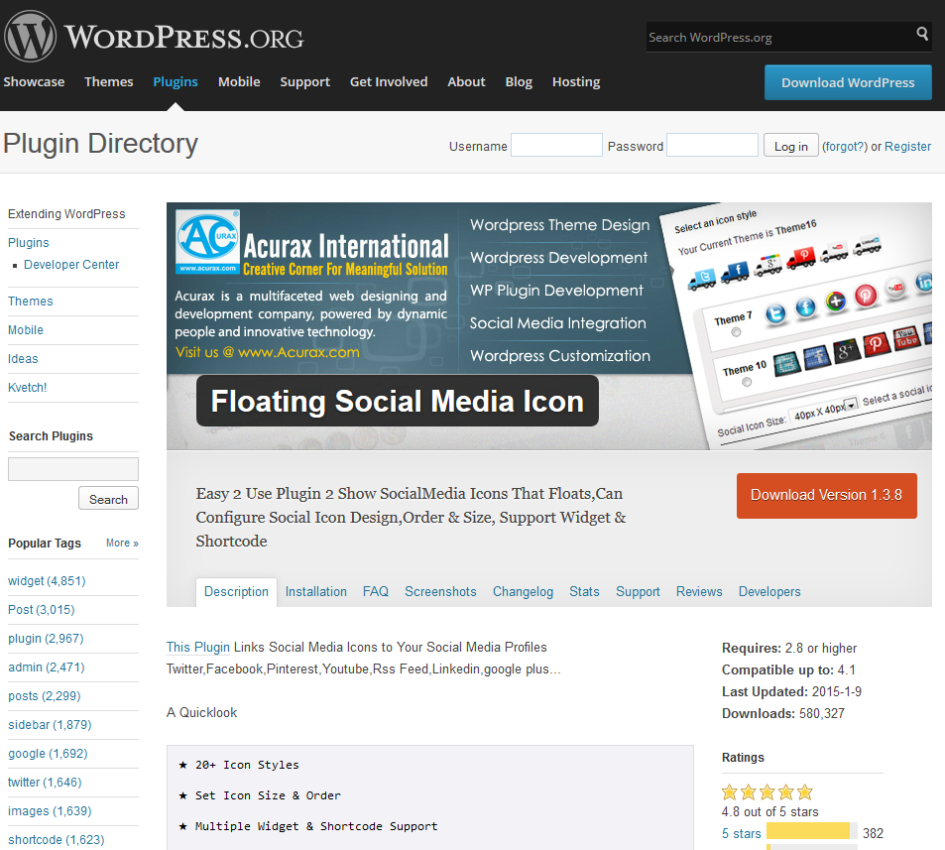945x850 pixels.
Task: Open the Ideas sidebar link
Action: click(23, 359)
